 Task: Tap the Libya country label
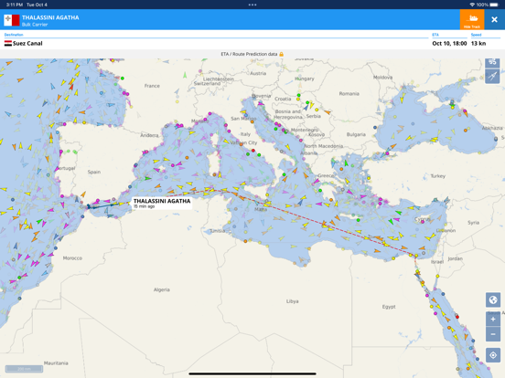(x=293, y=301)
